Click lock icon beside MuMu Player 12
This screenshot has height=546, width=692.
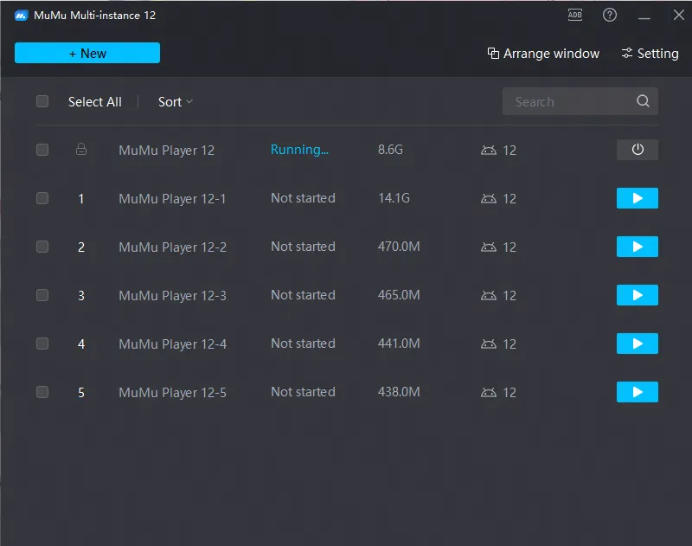(x=81, y=149)
